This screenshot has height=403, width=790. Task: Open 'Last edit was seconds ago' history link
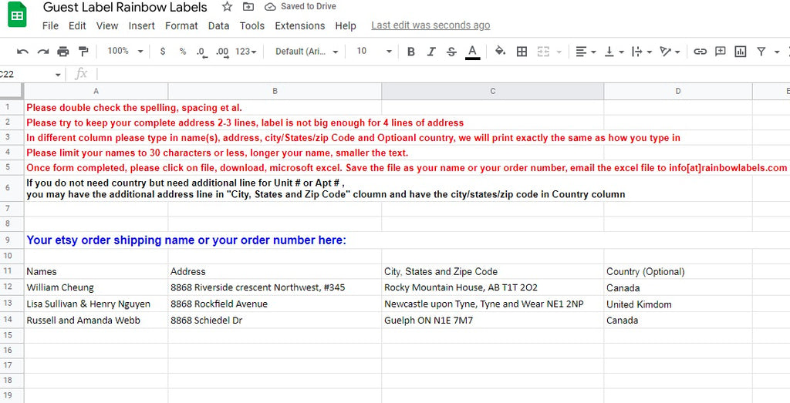(430, 25)
